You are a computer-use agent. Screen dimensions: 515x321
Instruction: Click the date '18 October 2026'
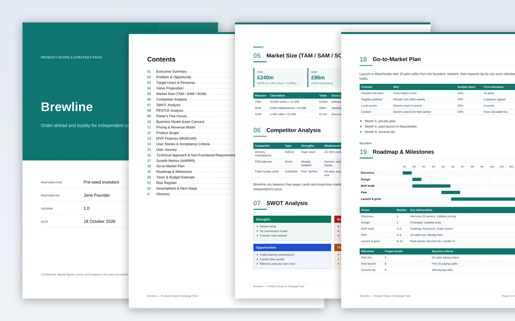[99, 221]
